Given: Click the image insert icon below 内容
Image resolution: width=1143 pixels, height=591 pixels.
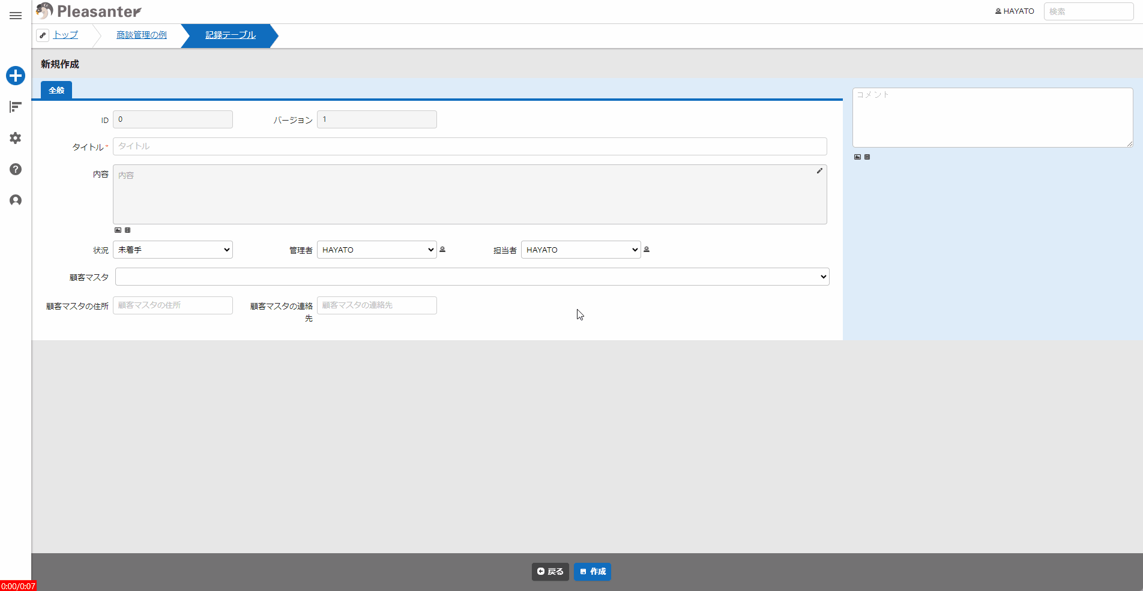Looking at the screenshot, I should point(118,230).
